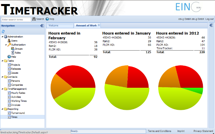Open Roles under Authorization

[x=17, y=53]
